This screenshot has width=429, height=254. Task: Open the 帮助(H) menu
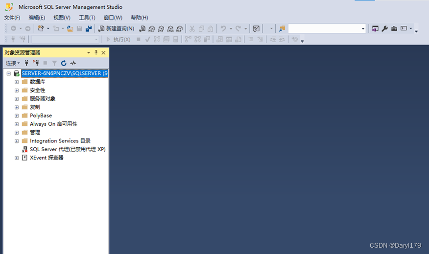(140, 18)
